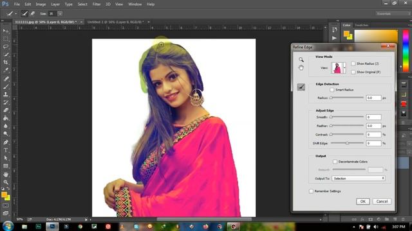The width and height of the screenshot is (412, 231).
Task: Enable Show Radius checkbox
Action: (x=353, y=64)
